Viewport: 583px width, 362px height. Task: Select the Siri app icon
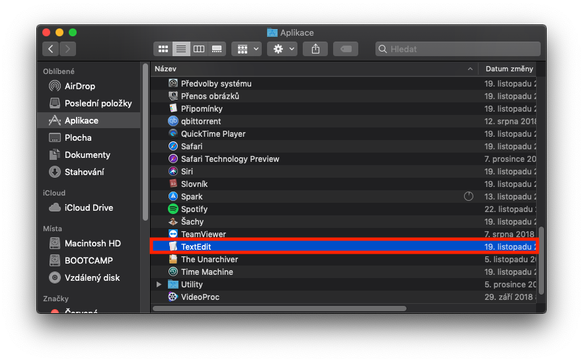pos(173,171)
